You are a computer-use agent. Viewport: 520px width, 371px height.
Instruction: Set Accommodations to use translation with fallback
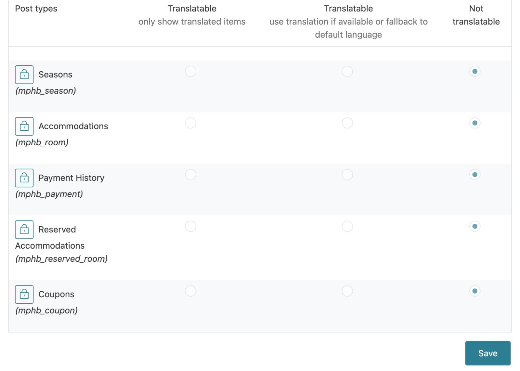tap(347, 123)
